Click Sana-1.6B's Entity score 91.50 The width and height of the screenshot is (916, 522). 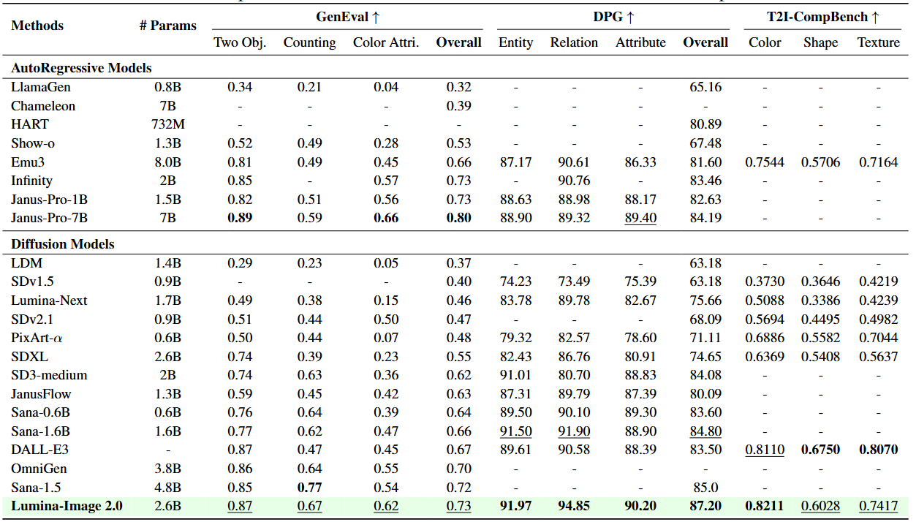pyautogui.click(x=515, y=431)
